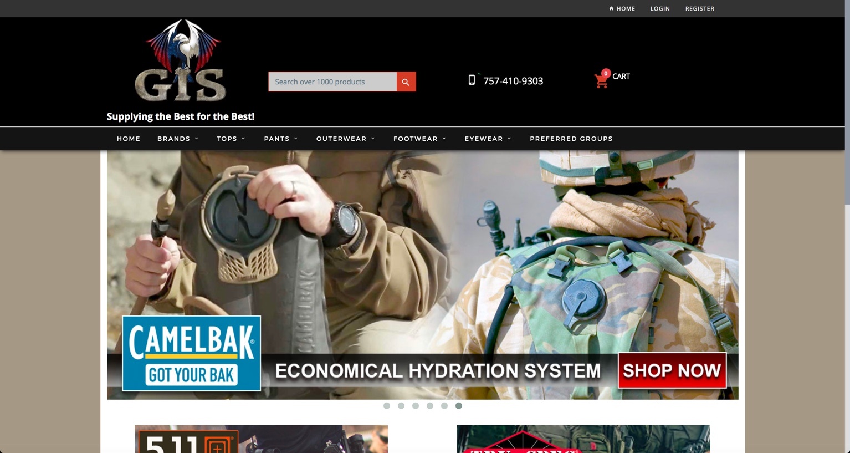
Task: Open PREFERRED GROUPS page
Action: pos(571,139)
